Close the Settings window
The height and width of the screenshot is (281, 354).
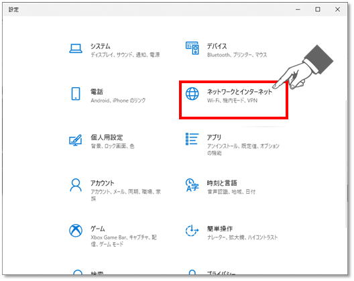click(337, 9)
